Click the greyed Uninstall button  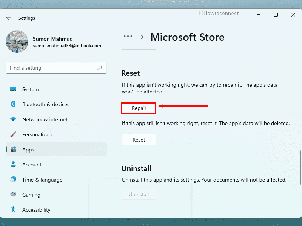point(139,194)
